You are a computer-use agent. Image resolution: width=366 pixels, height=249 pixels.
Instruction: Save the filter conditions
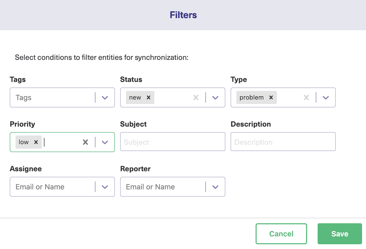pyautogui.click(x=340, y=234)
